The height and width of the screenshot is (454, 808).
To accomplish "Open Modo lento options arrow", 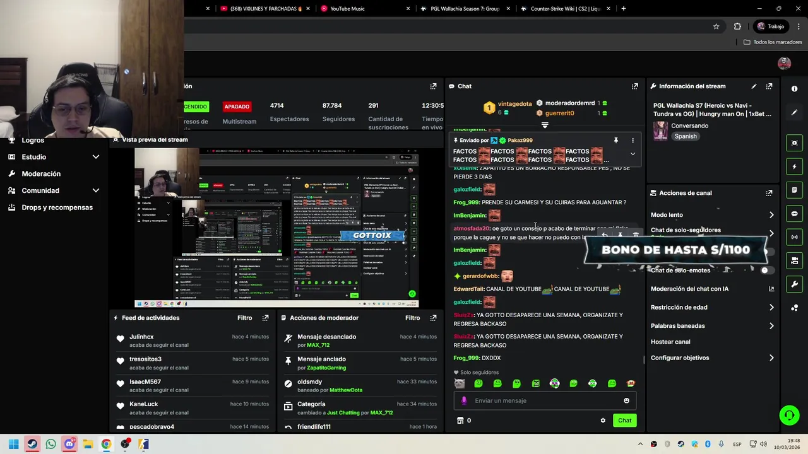I will click(771, 215).
